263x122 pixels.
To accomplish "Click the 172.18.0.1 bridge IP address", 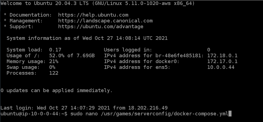I will (x=222, y=56).
